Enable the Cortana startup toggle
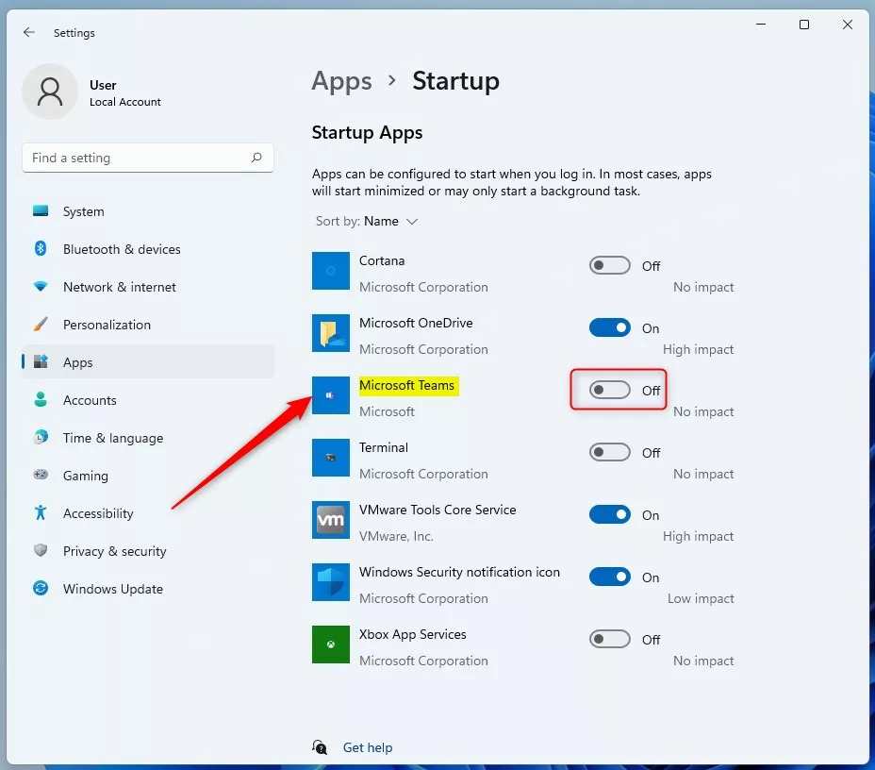Screen dimensions: 875x770 pyautogui.click(x=609, y=265)
